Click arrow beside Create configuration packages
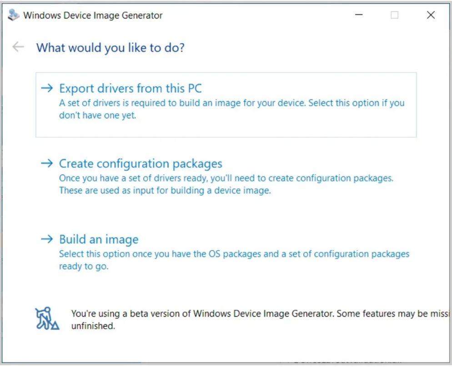This screenshot has width=452, height=367. 47,163
